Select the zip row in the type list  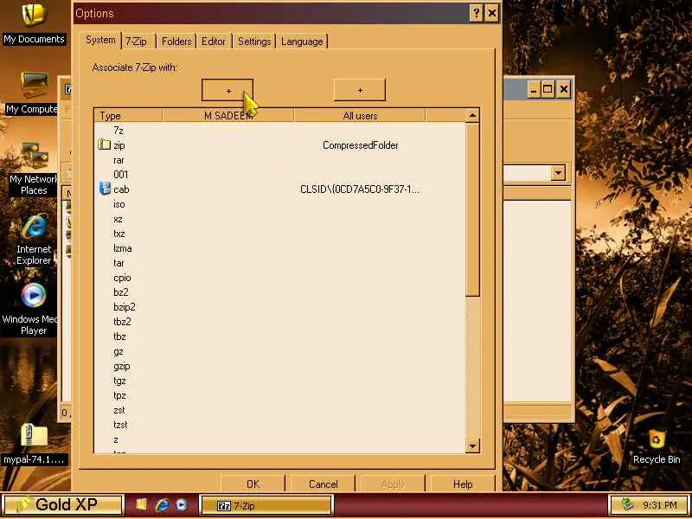(279, 144)
